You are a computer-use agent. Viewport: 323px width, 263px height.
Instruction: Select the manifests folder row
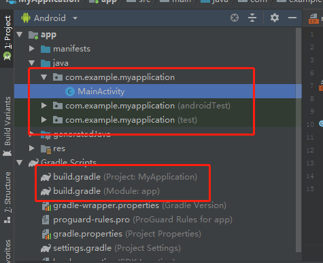158,49
